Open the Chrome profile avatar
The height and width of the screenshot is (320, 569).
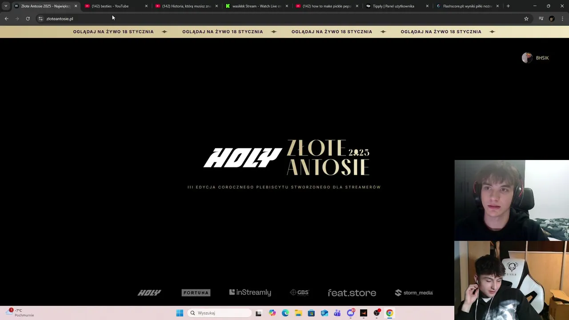[x=552, y=19]
